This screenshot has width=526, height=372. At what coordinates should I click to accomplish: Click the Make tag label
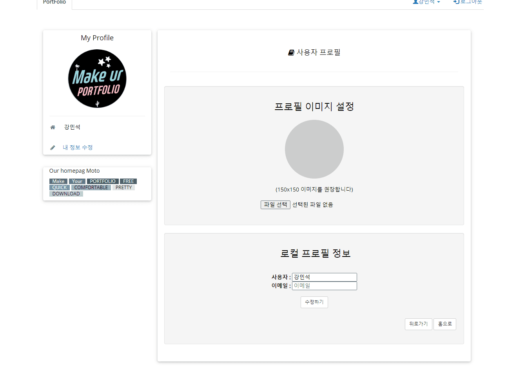coord(58,181)
